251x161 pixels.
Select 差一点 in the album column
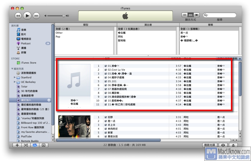[x=209, y=33]
